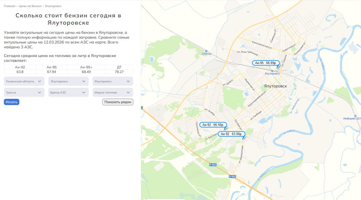
Task: Open the Трасса dropdown
Action: [x=24, y=92]
